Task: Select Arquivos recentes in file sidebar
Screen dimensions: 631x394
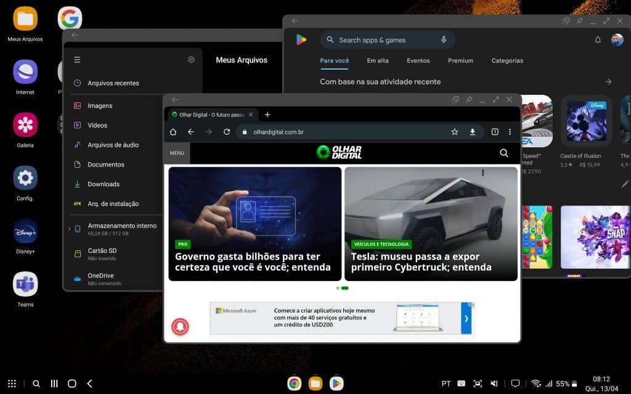Action: (113, 83)
